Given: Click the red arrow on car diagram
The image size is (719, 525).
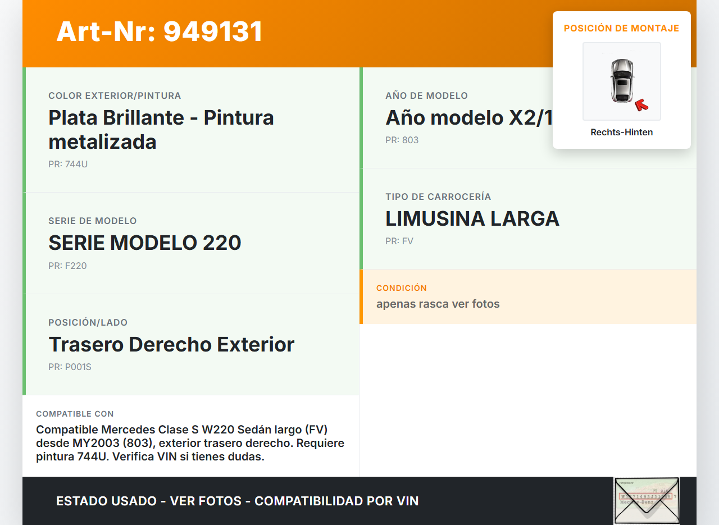Looking at the screenshot, I should pos(641,104).
